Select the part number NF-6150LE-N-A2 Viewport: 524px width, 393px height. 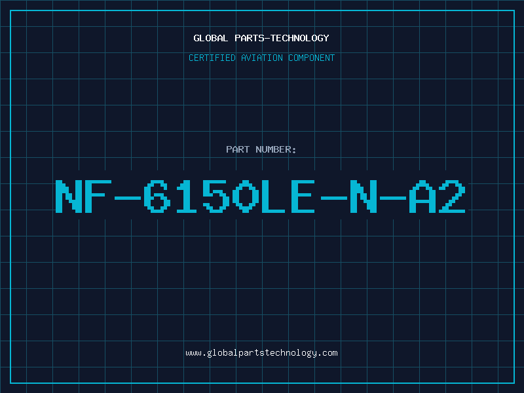click(260, 196)
